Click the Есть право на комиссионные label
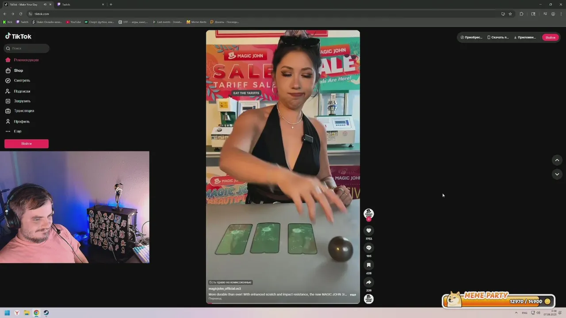The height and width of the screenshot is (318, 566). 230,282
